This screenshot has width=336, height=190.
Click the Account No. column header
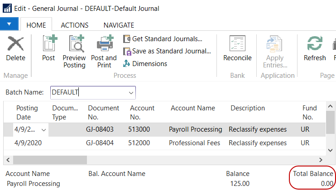[x=142, y=112]
